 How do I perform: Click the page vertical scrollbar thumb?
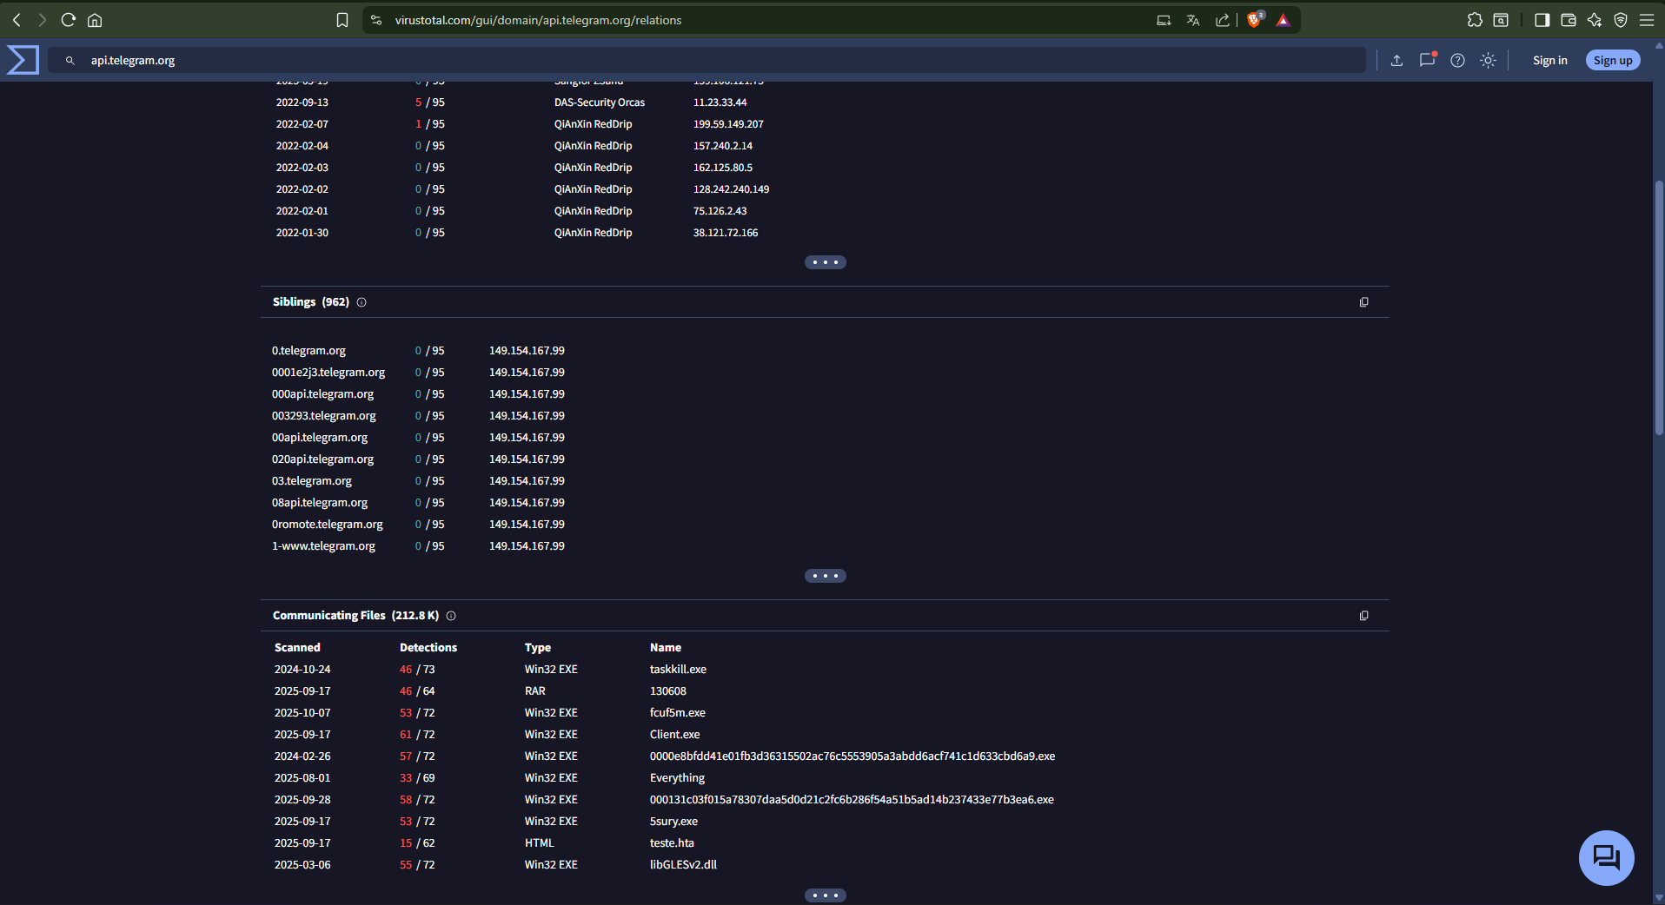click(x=1658, y=308)
